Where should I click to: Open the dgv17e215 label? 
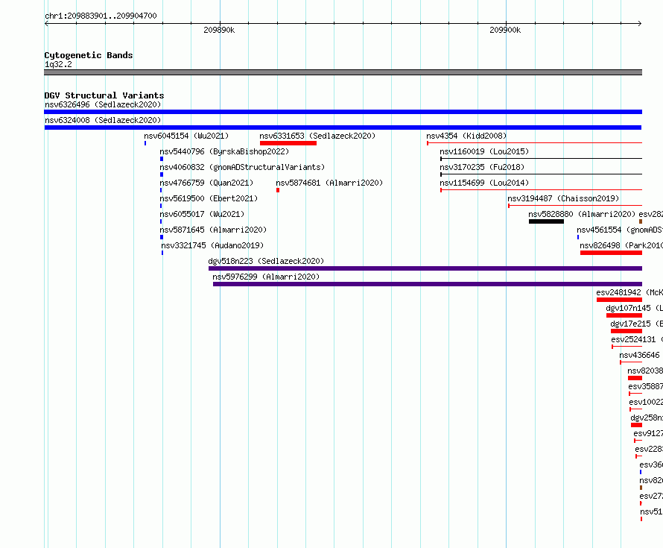tap(636, 324)
